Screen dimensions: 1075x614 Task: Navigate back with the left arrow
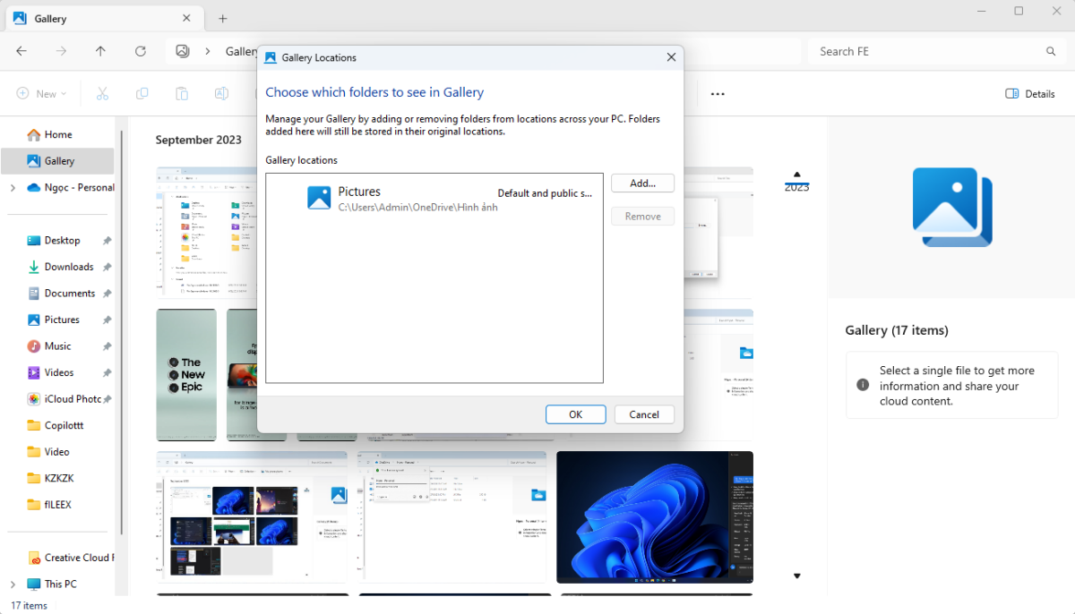(x=21, y=51)
